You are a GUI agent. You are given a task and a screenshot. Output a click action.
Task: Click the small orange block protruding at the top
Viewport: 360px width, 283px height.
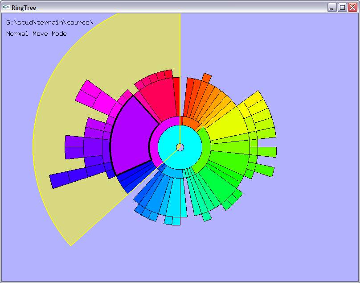207,78
